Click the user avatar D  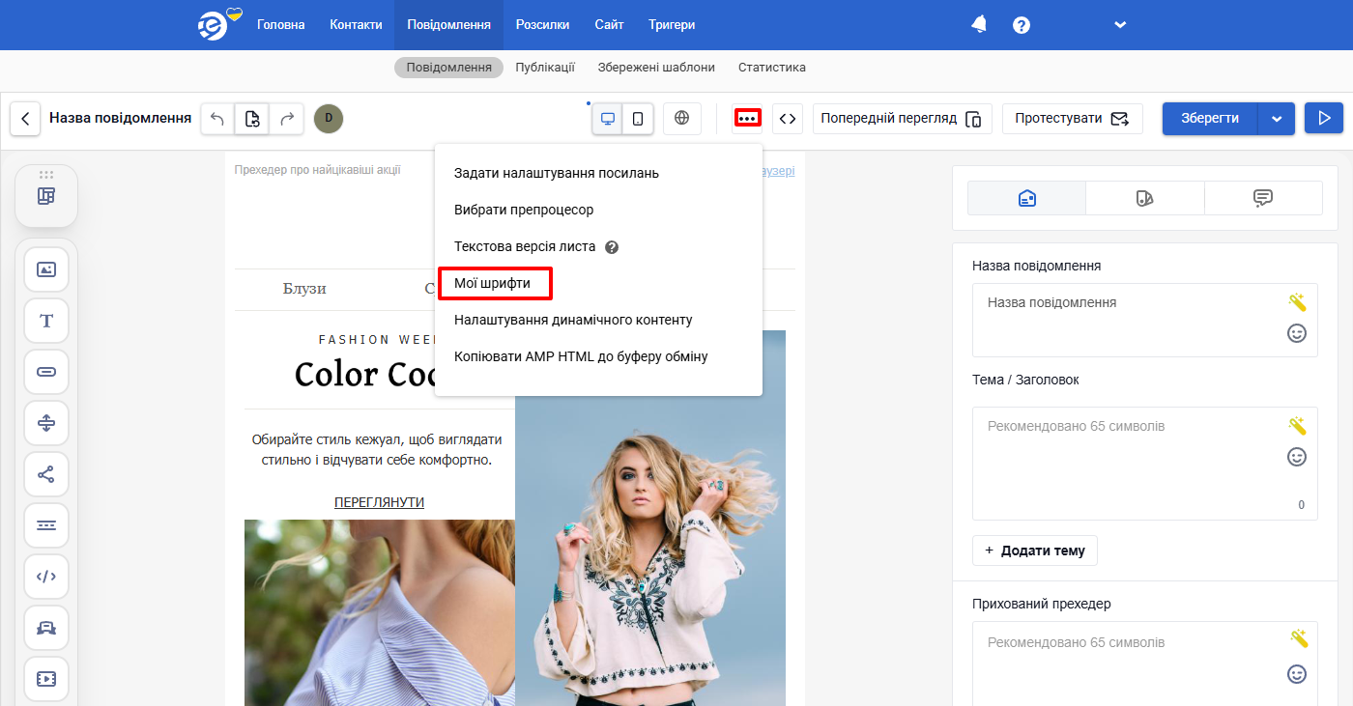329,119
